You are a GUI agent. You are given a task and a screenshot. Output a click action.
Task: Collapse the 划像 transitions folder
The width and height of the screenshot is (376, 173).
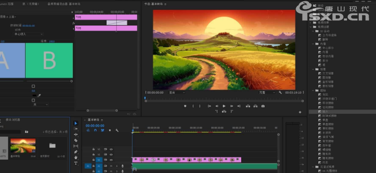pyautogui.click(x=313, y=69)
